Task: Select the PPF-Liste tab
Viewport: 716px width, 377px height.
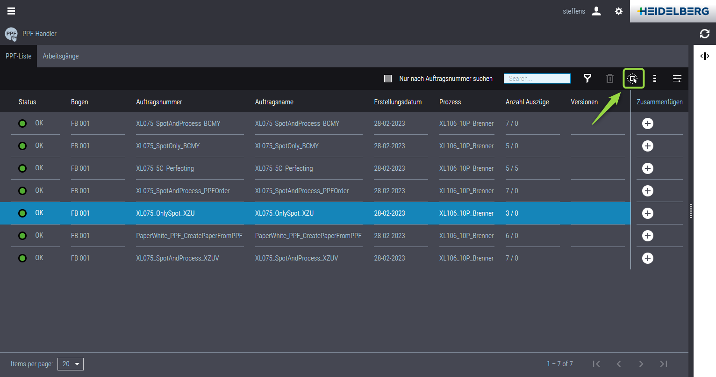Action: pos(19,56)
